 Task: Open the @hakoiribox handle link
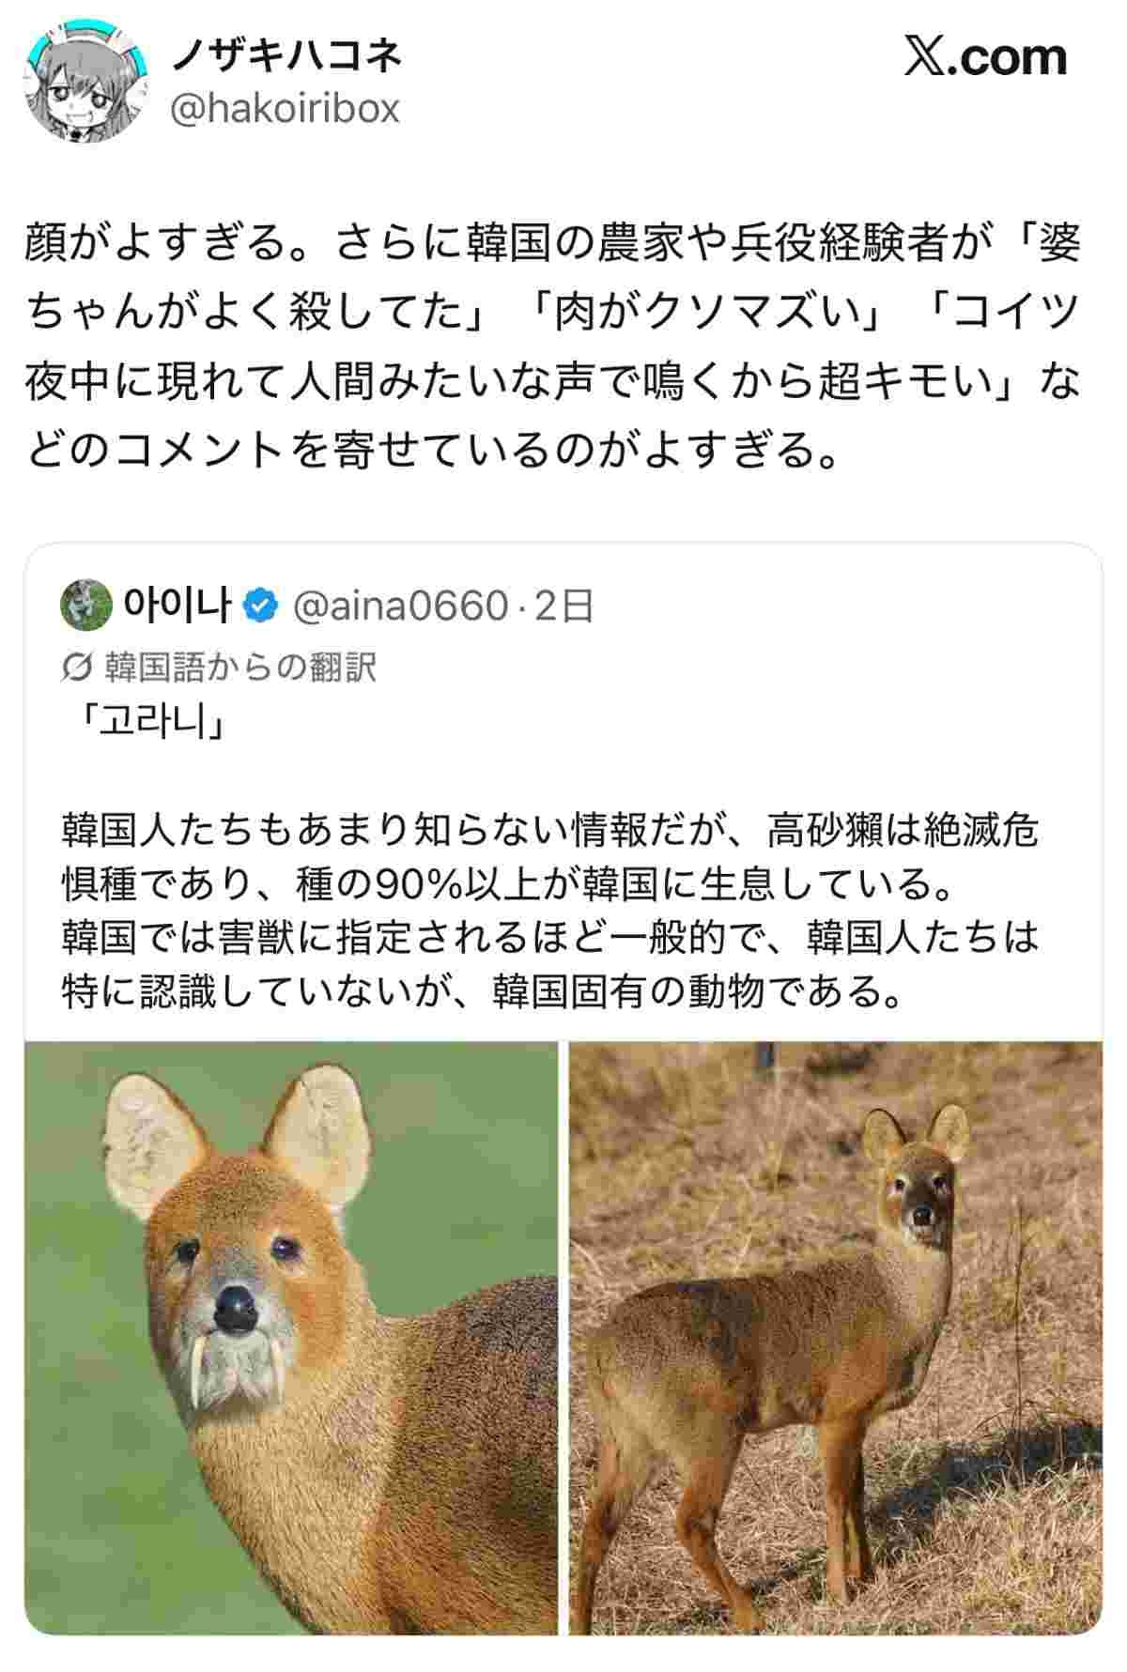pos(286,109)
